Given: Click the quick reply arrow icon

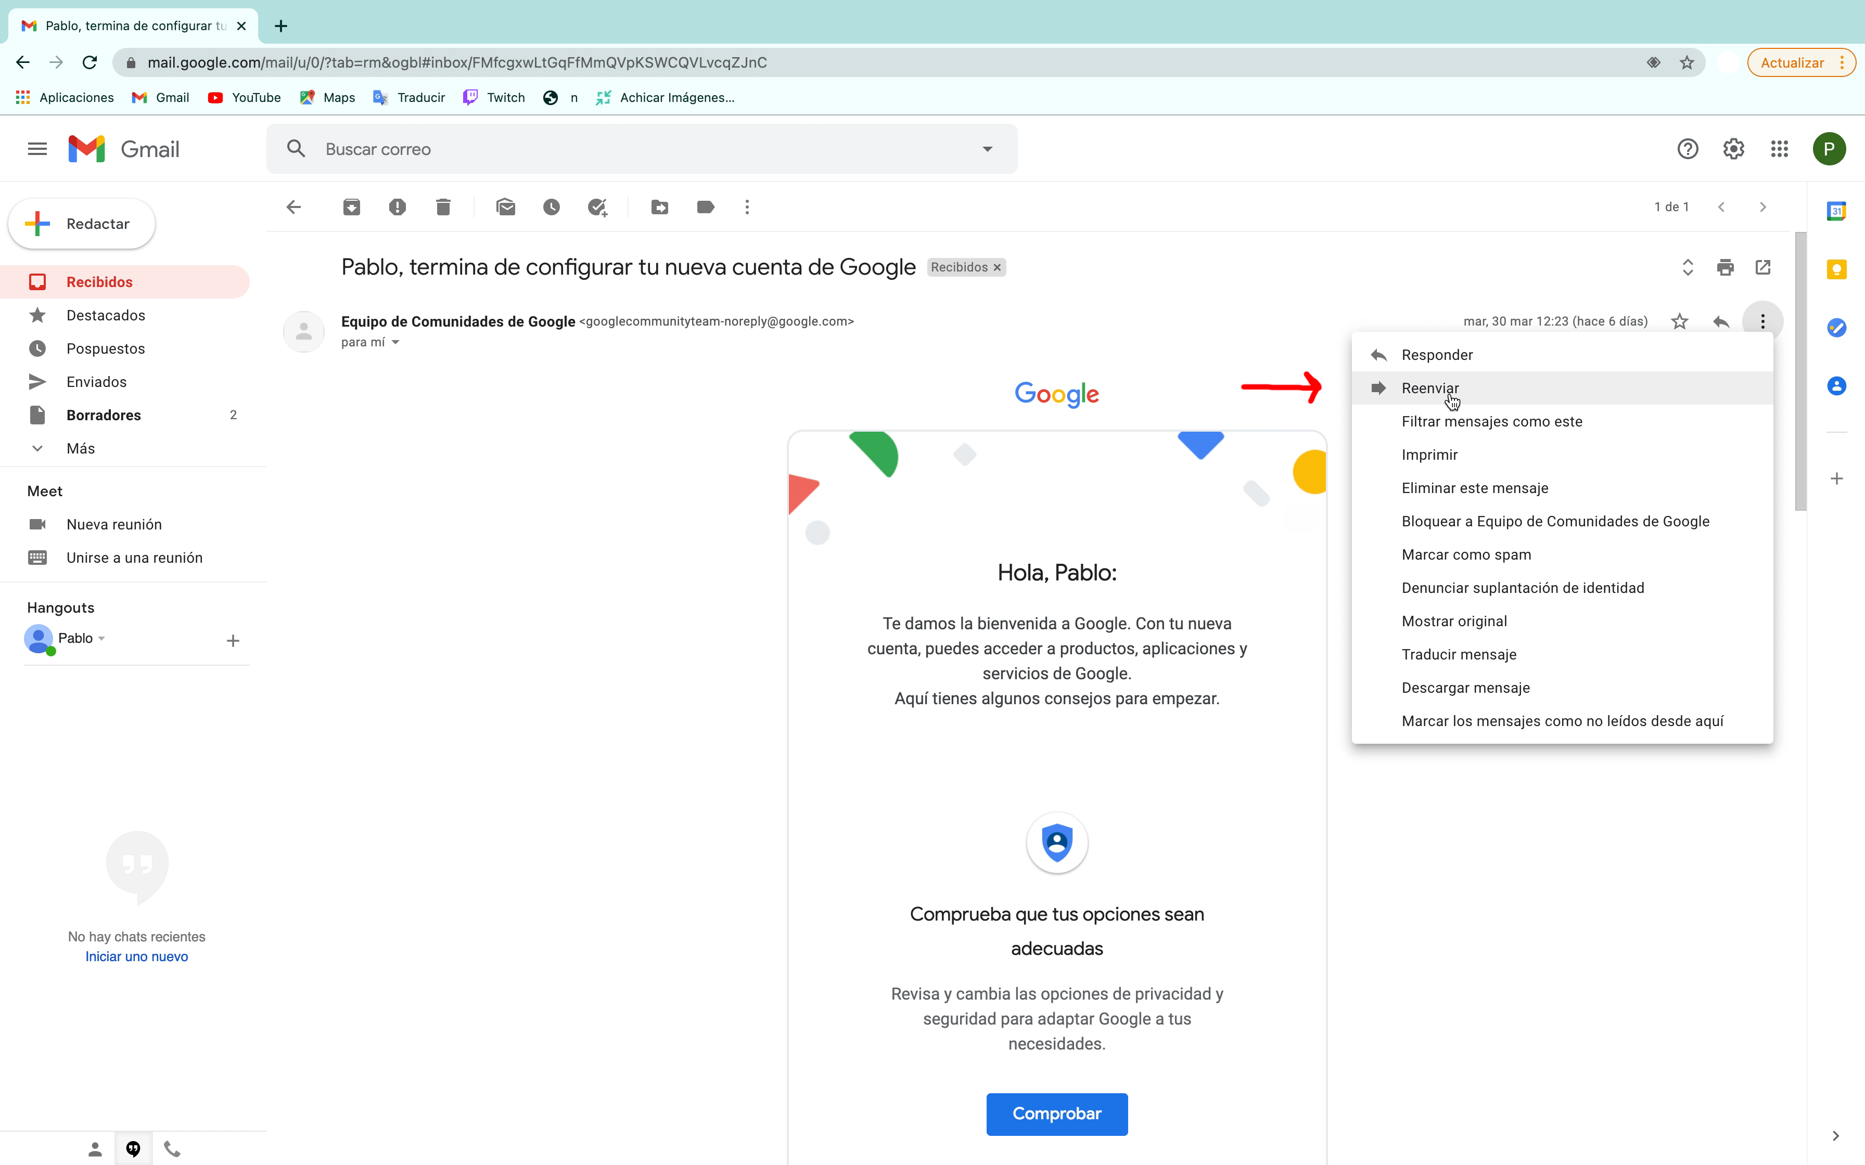Looking at the screenshot, I should coord(1721,321).
